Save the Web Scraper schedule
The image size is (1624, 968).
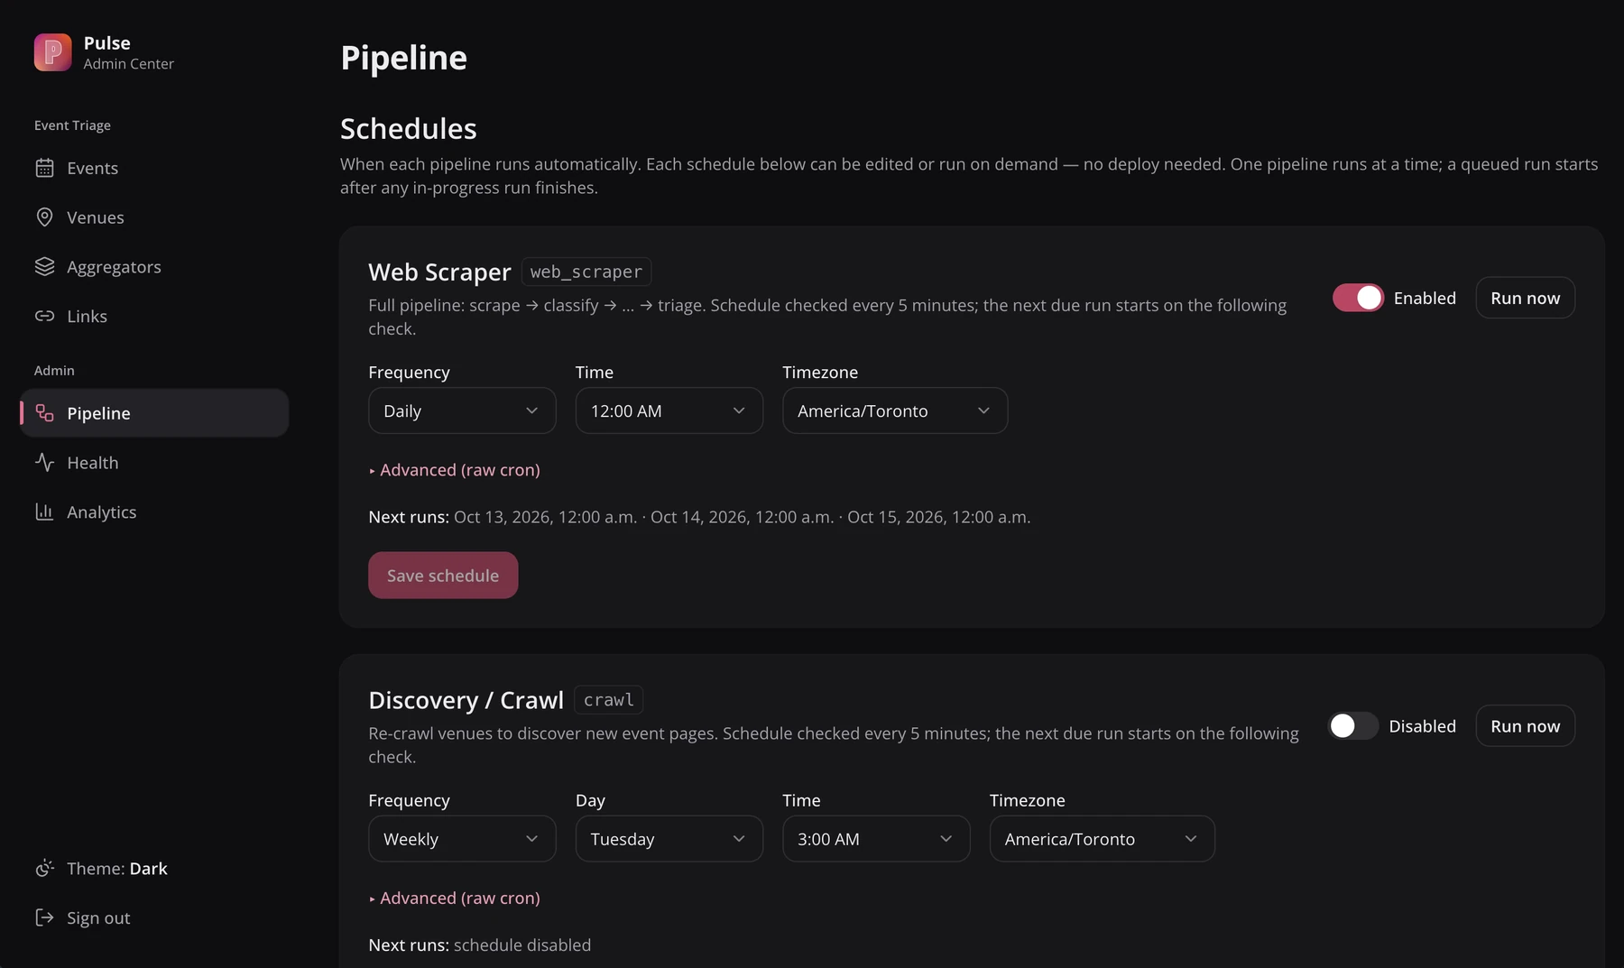click(443, 576)
